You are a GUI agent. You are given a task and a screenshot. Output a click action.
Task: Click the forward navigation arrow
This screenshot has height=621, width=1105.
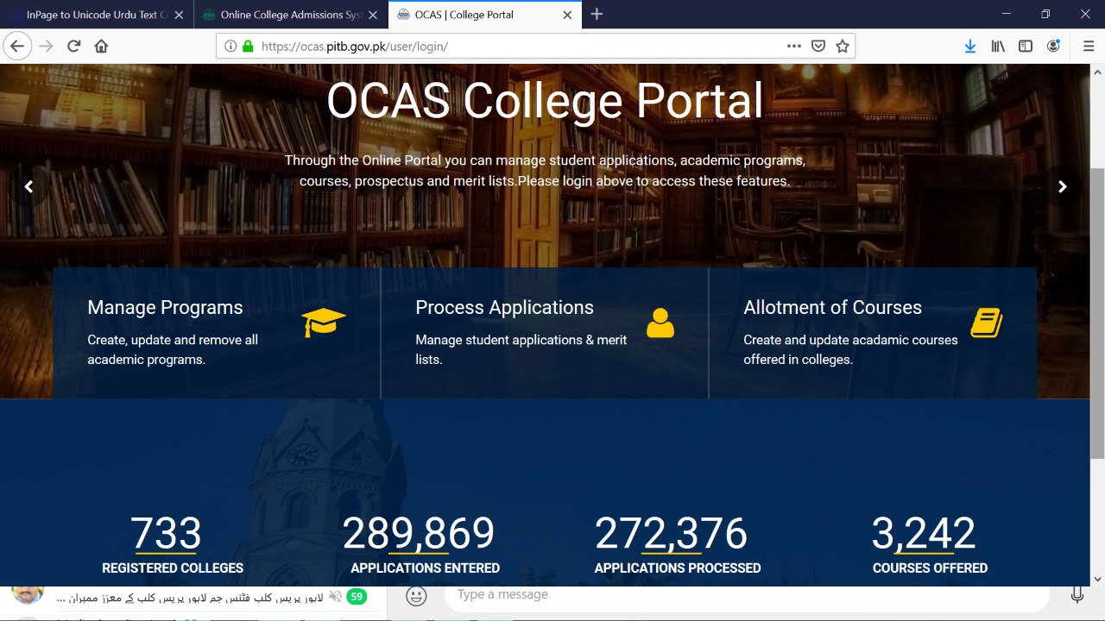[47, 47]
